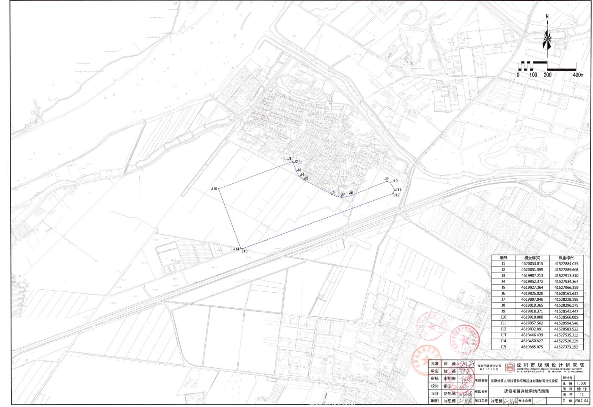Click the 编号 column header in table
Viewport: 593px width, 407px height.
[503, 257]
